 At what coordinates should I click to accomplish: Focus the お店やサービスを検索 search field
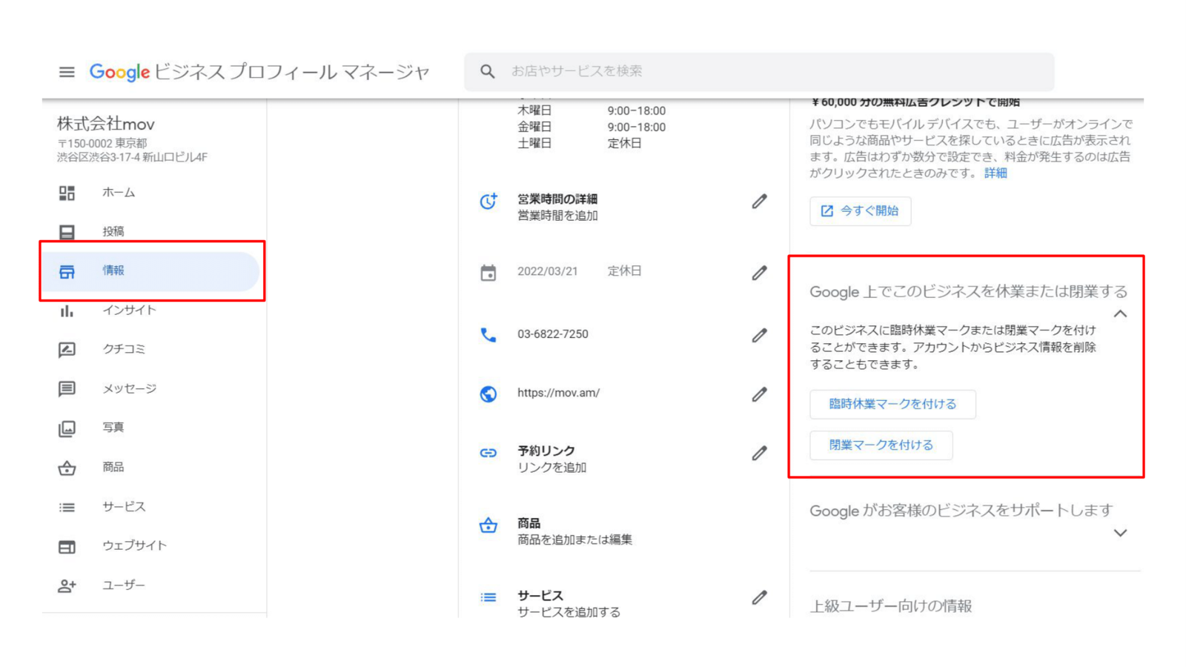[759, 72]
